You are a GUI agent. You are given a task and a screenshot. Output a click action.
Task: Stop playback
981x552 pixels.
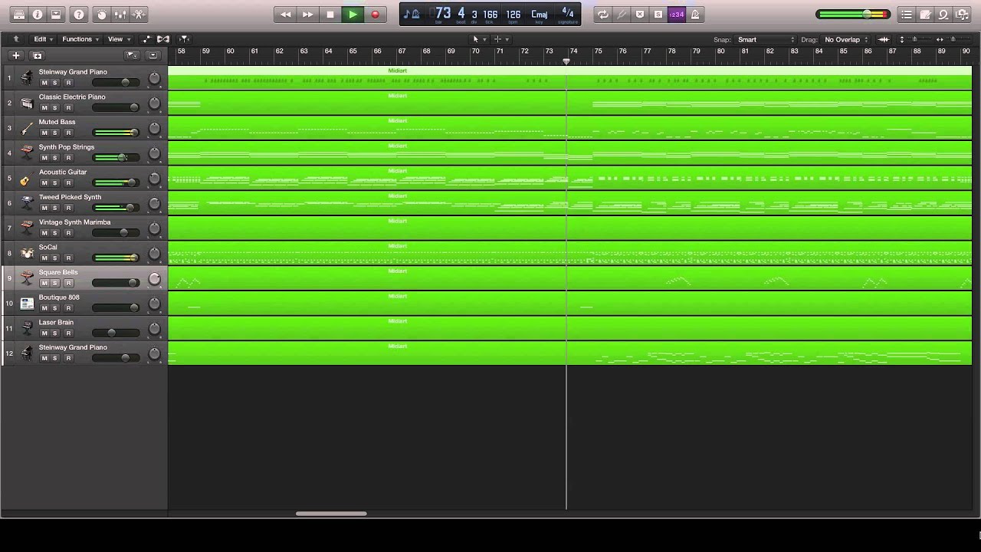[x=330, y=15]
